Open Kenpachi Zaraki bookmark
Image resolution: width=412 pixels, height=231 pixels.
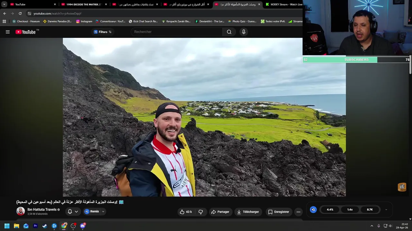[x=176, y=21]
